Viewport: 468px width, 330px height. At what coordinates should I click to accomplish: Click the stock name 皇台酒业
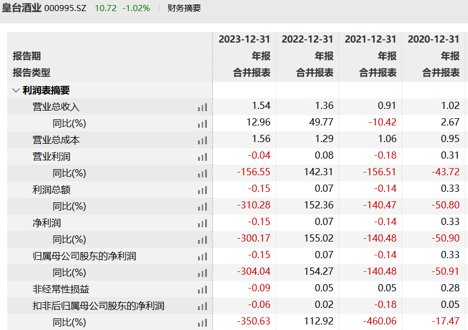[x=22, y=8]
